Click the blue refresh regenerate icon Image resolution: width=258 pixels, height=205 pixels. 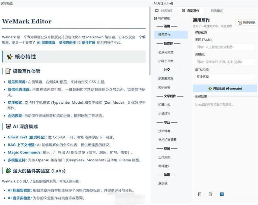(222, 194)
